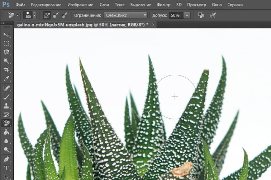Toggle protect foreground color option
271x180 pixels.
[201, 15]
